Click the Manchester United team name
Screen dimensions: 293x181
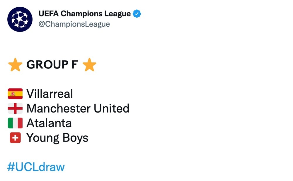78,108
